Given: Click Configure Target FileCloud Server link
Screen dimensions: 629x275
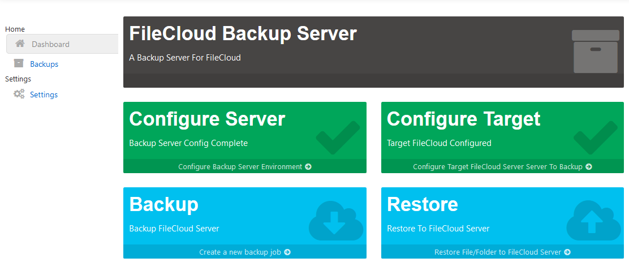Looking at the screenshot, I should point(502,166).
